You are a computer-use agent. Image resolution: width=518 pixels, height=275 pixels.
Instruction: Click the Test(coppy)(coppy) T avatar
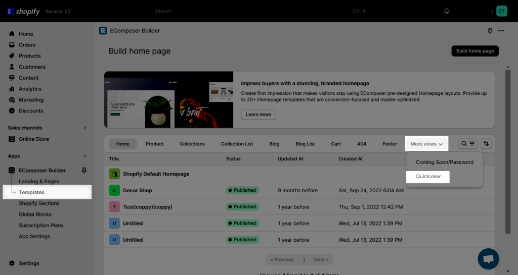(x=114, y=206)
